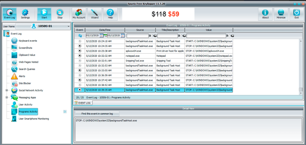Expand Messaging Apps node
Screen dimensions: 306x145
pos(7,97)
